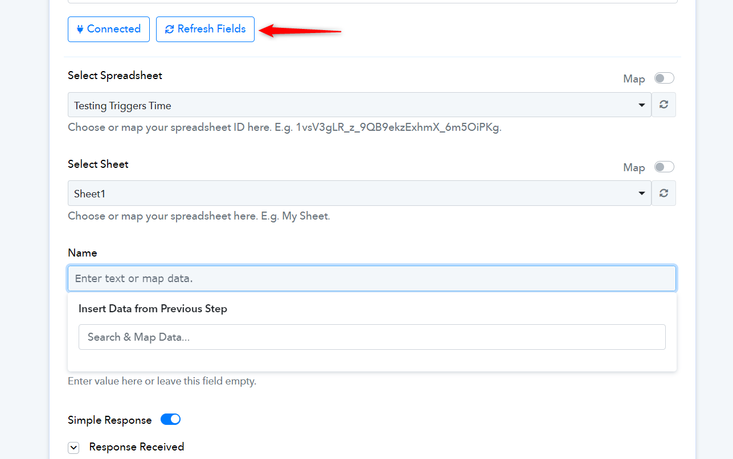This screenshot has width=733, height=459.
Task: Focus the Name text input field
Action: (x=372, y=279)
